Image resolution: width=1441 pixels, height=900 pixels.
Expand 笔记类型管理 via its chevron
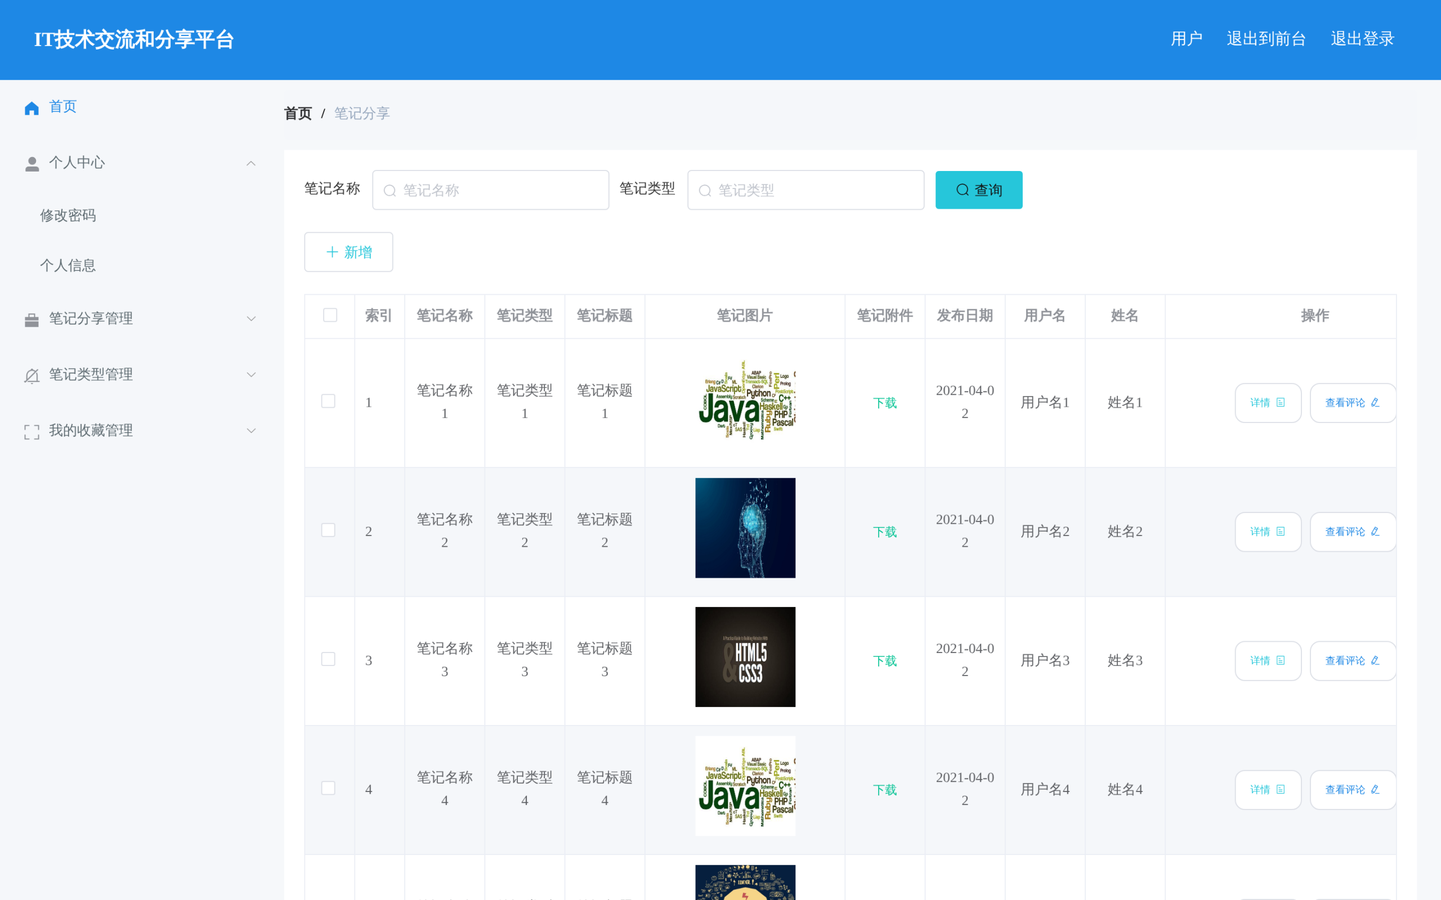251,375
